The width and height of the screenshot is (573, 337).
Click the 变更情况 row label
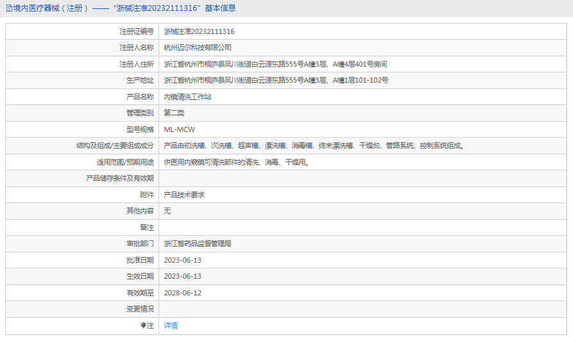(140, 309)
